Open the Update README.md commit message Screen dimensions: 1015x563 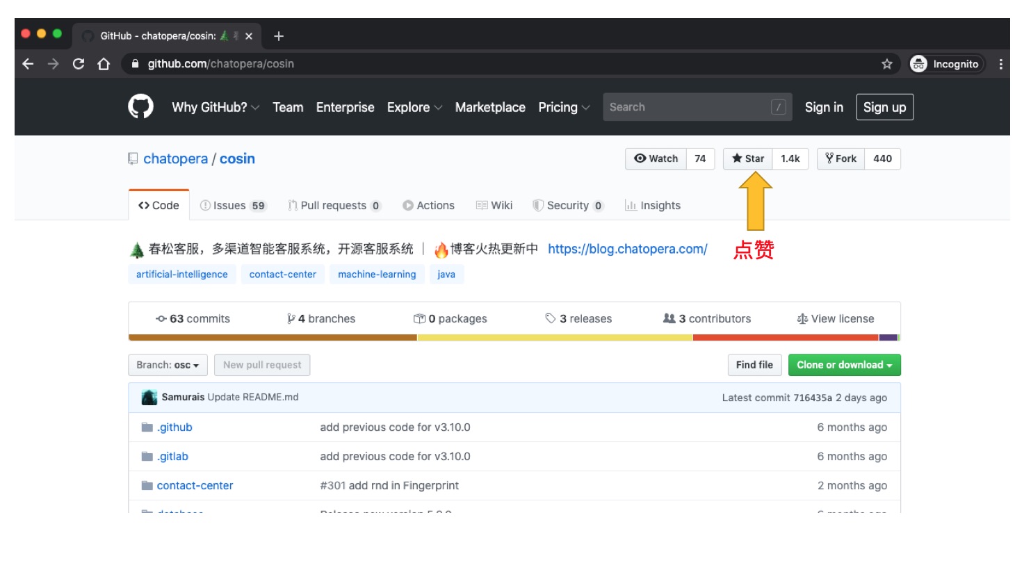(x=253, y=398)
